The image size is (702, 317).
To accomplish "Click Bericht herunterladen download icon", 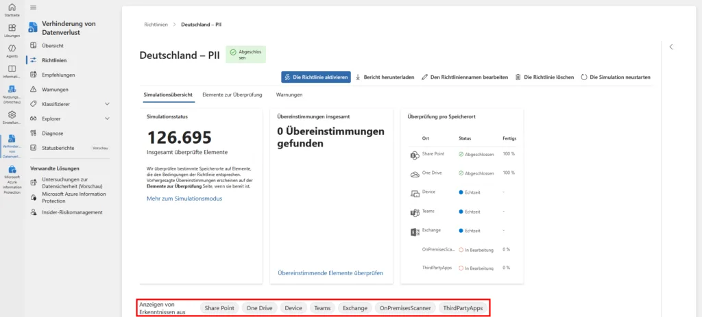I will 358,77.
